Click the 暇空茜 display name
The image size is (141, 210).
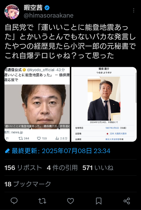click(33, 8)
